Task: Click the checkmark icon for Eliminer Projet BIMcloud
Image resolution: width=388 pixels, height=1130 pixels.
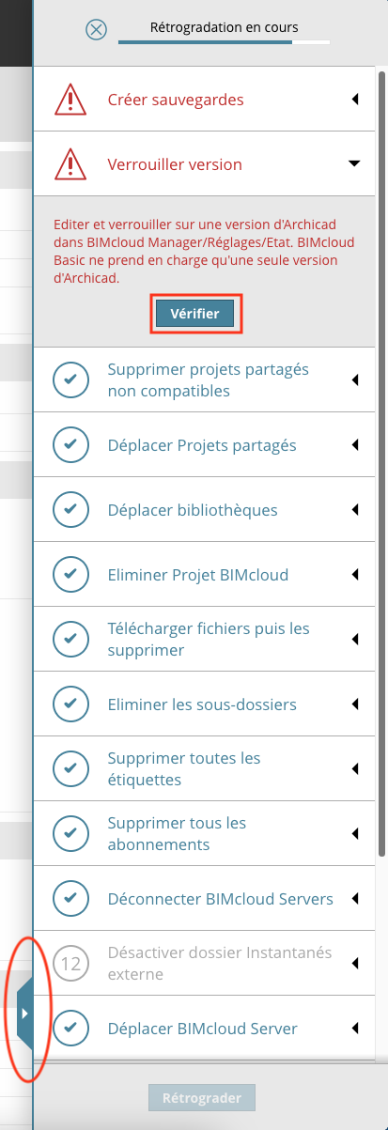Action: (70, 574)
